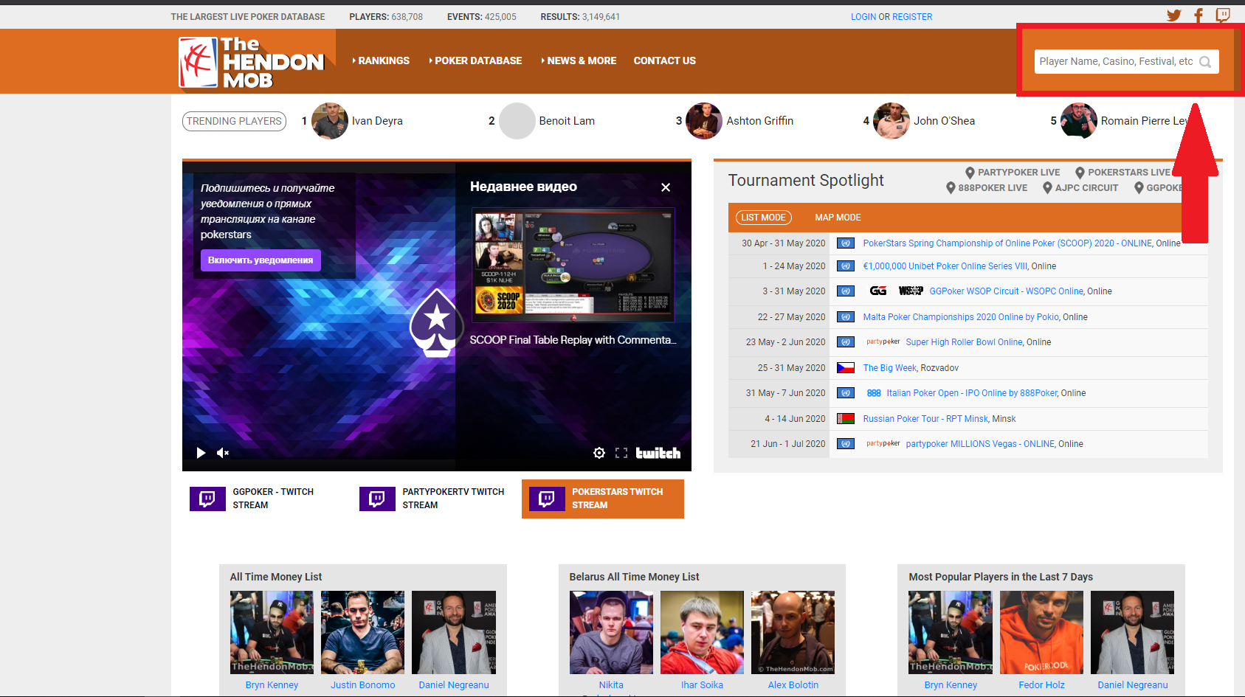Open the SCOOP Final Table replay thumbnail
The image size is (1245, 697).
573,265
